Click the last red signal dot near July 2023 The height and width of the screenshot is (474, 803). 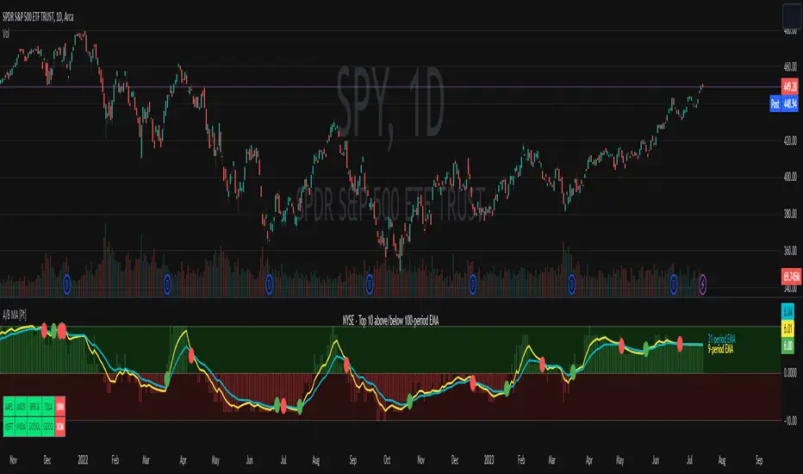coord(680,343)
